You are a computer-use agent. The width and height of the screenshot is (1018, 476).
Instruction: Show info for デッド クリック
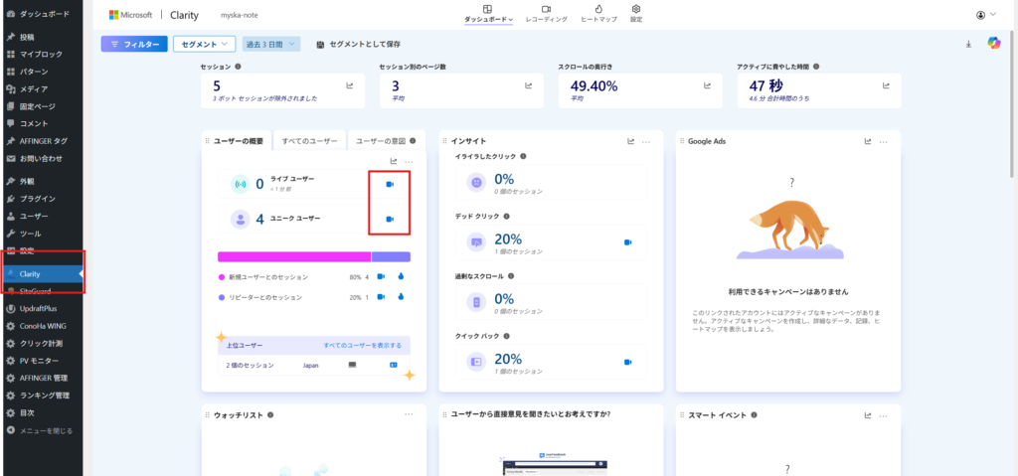506,216
